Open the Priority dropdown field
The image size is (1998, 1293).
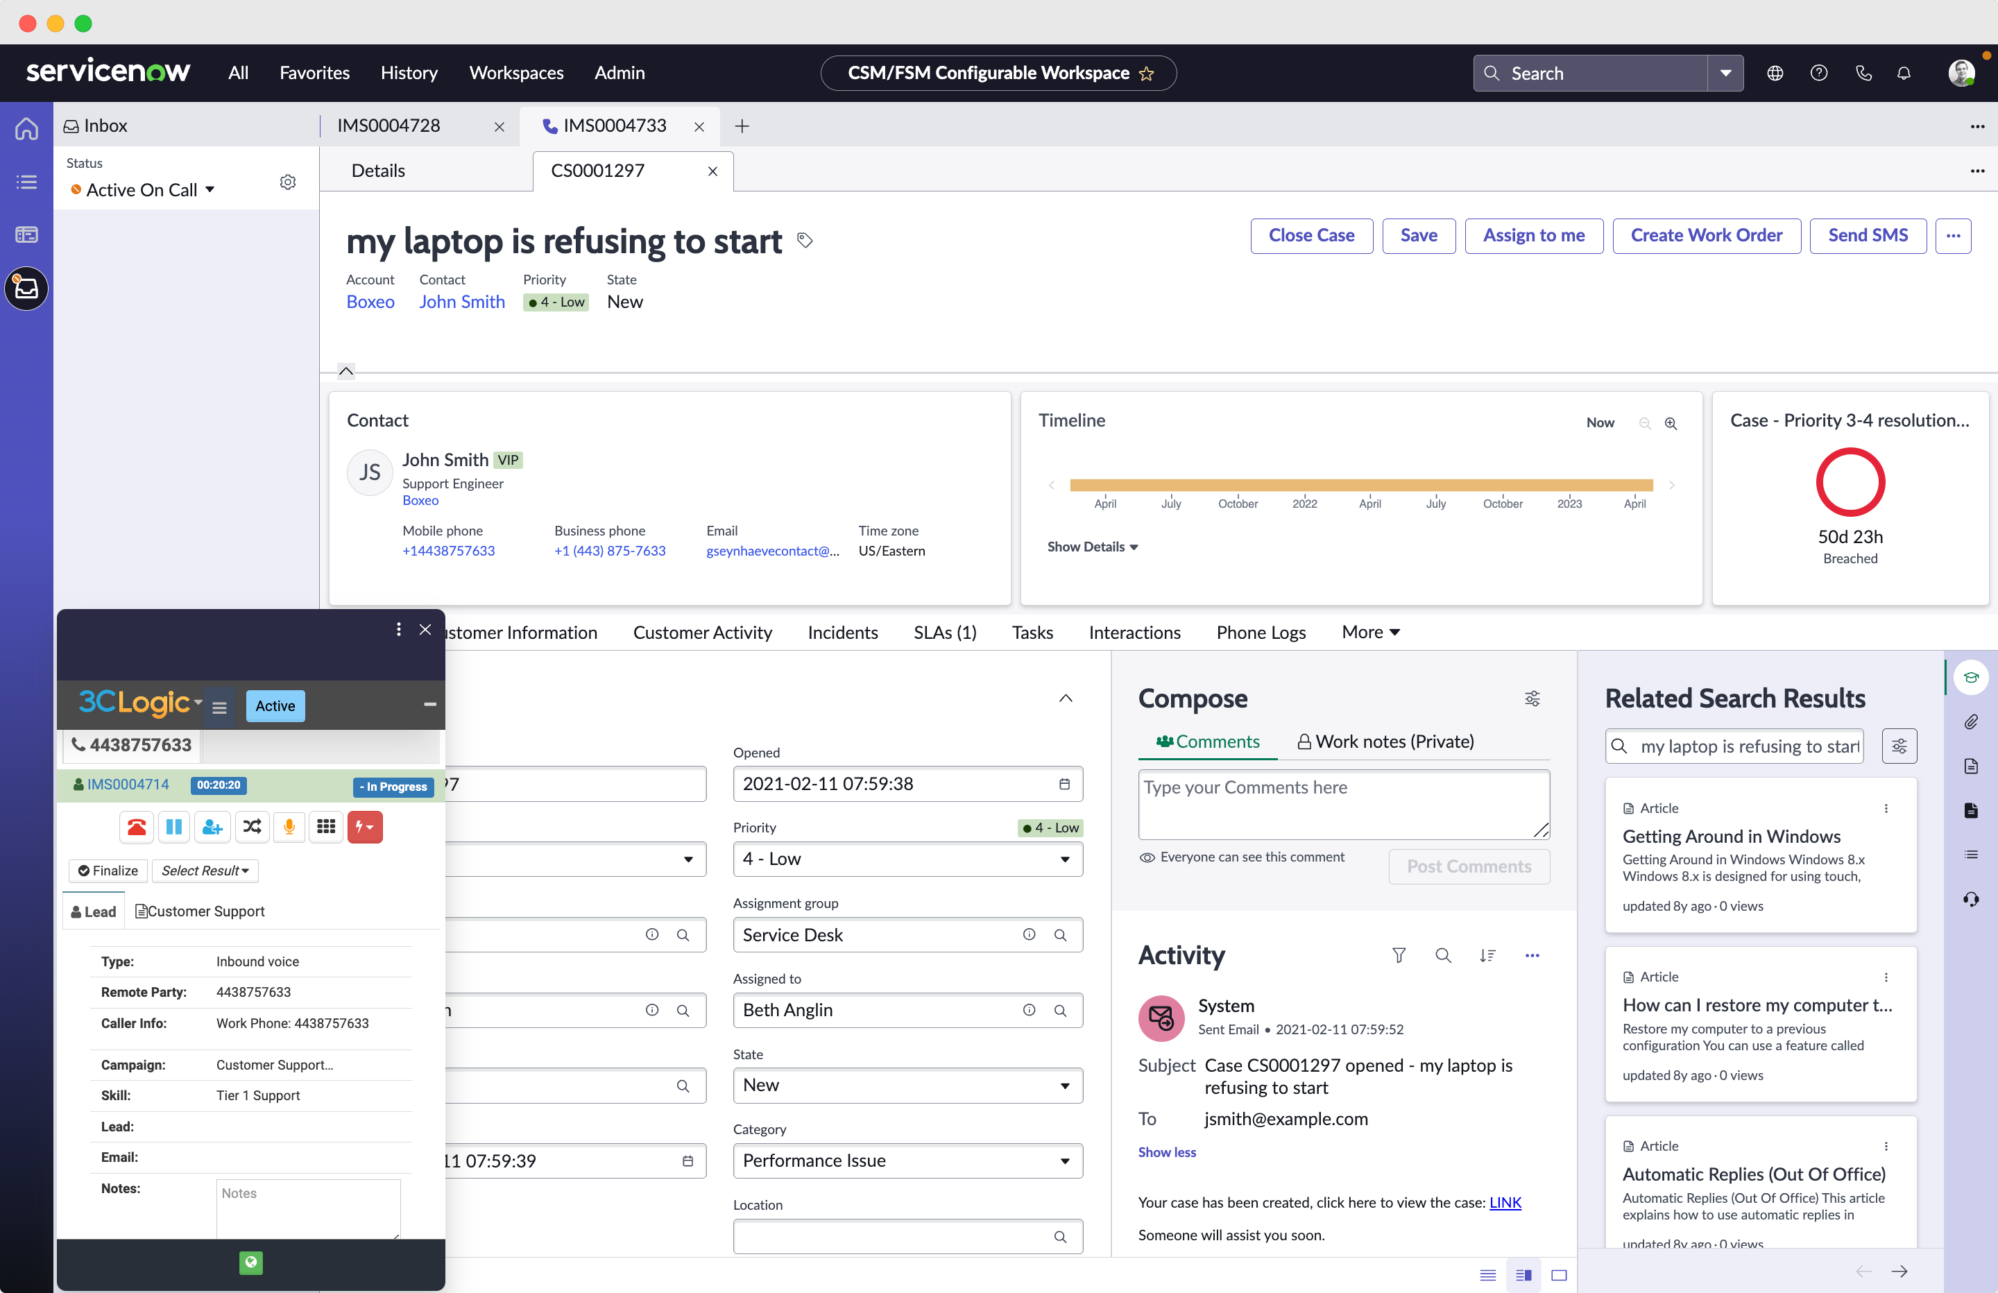click(907, 859)
